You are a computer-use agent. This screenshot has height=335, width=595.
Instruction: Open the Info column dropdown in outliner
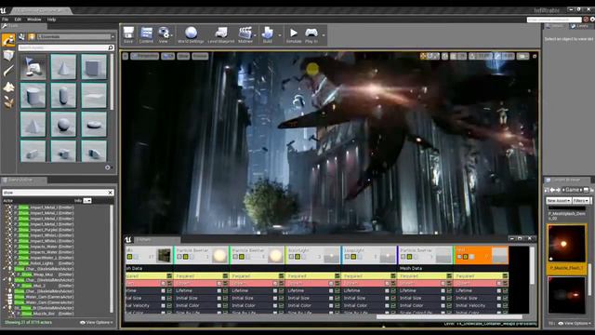tap(87, 201)
